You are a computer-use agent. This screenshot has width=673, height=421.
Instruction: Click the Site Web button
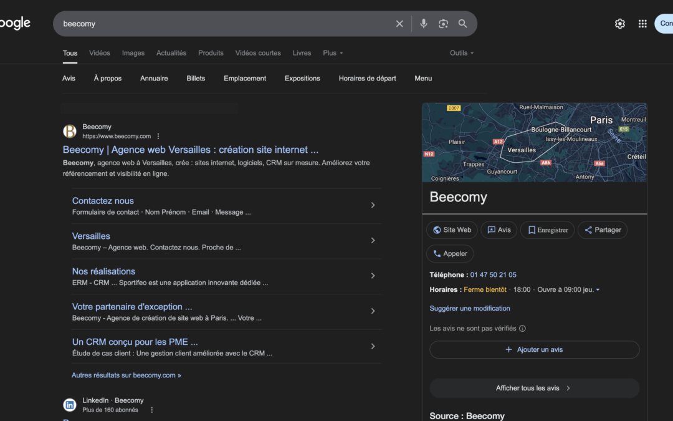[452, 230]
